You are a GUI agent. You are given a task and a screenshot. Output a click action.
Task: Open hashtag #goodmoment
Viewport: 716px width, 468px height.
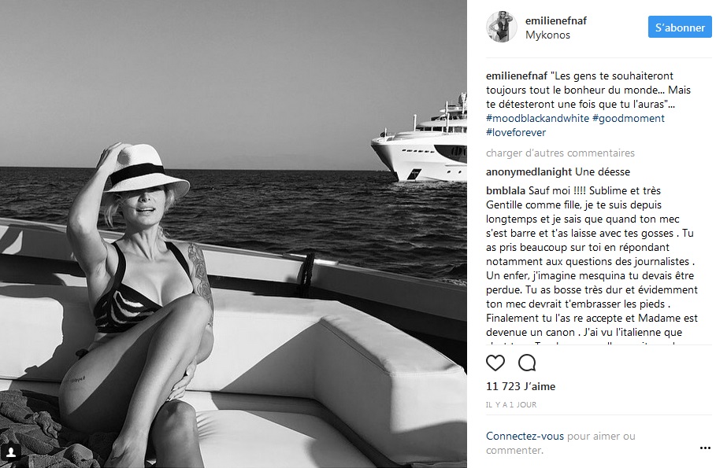629,118
